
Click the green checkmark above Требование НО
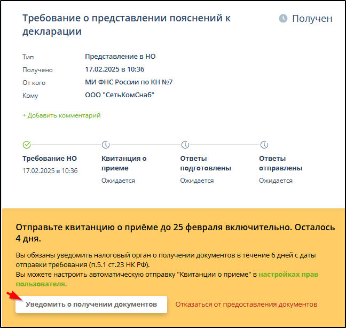point(27,145)
